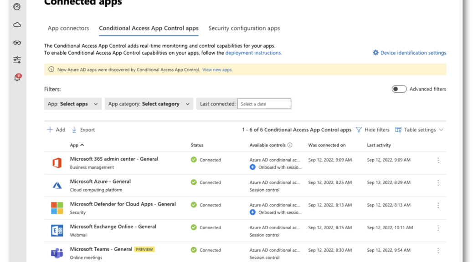Click the Cloud computing platform category text
This screenshot has height=262, width=473.
(96, 190)
